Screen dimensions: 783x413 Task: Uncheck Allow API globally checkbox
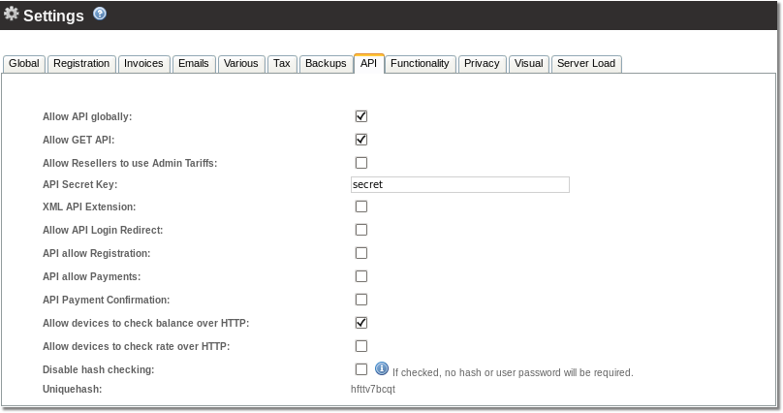(361, 116)
